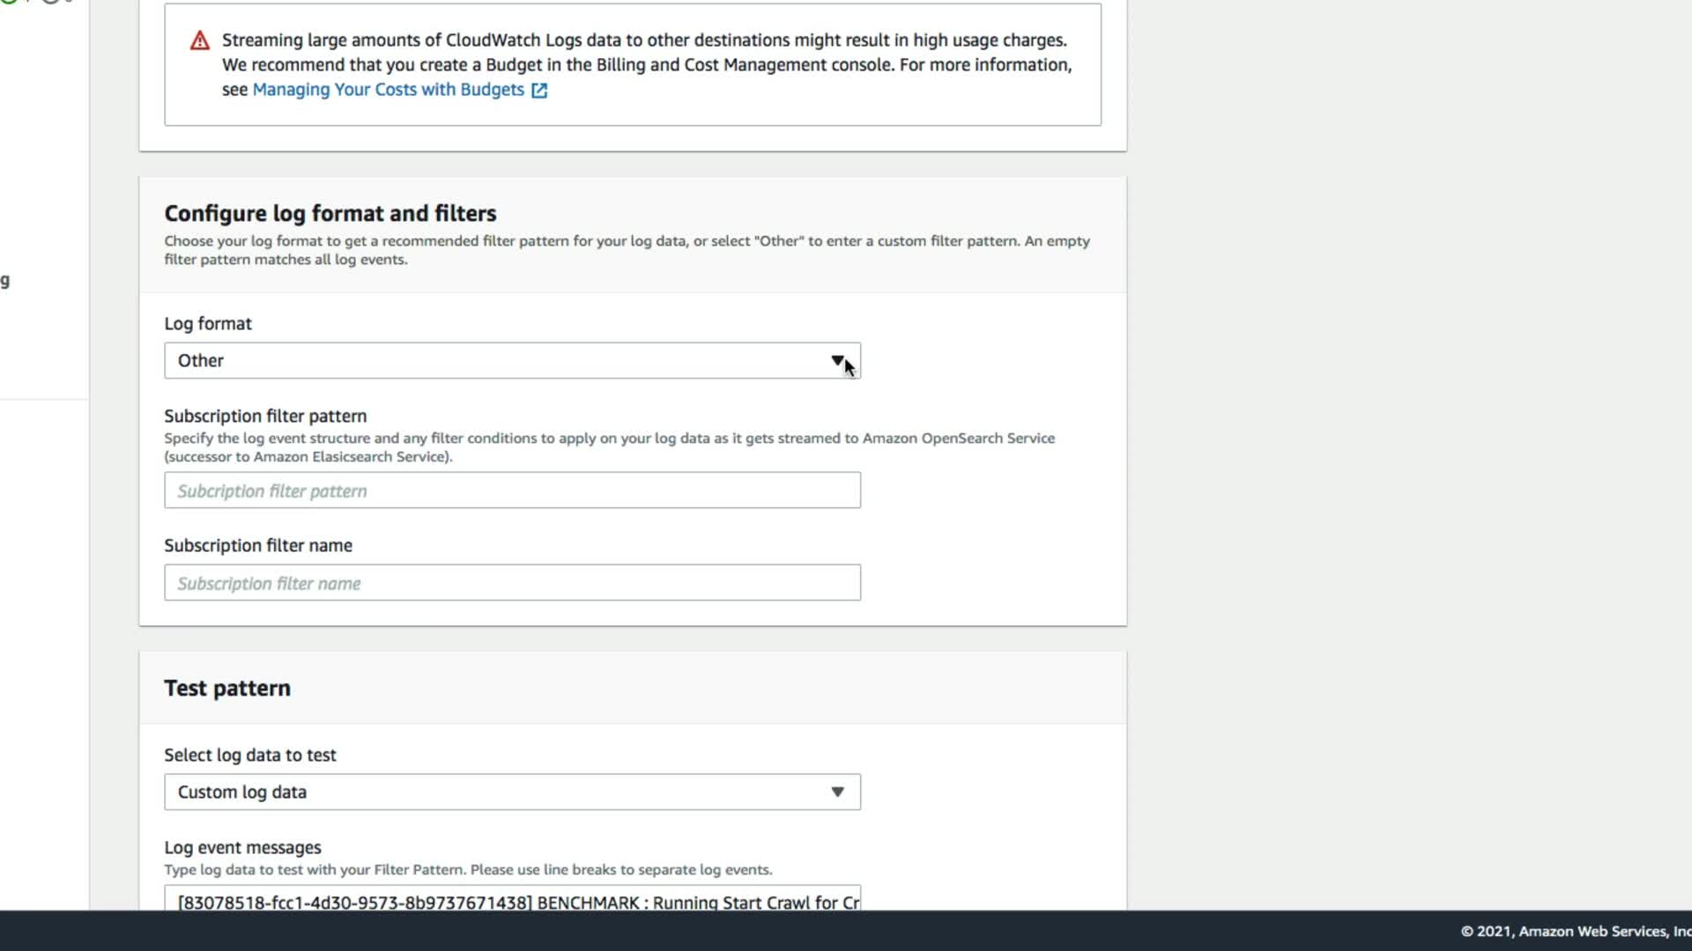Open Managing Your Costs with Budgets link

388,90
